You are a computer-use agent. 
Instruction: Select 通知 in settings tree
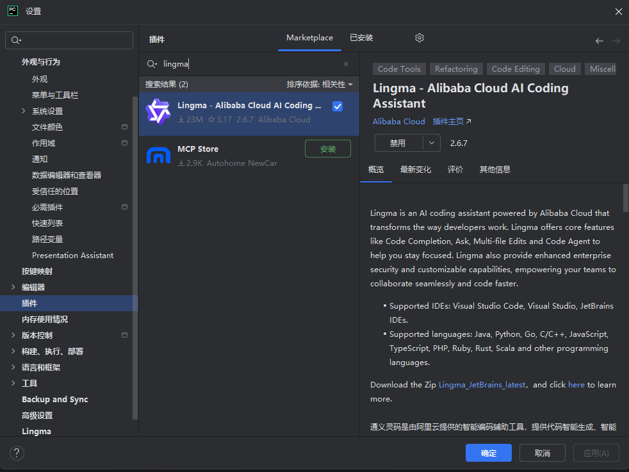40,159
